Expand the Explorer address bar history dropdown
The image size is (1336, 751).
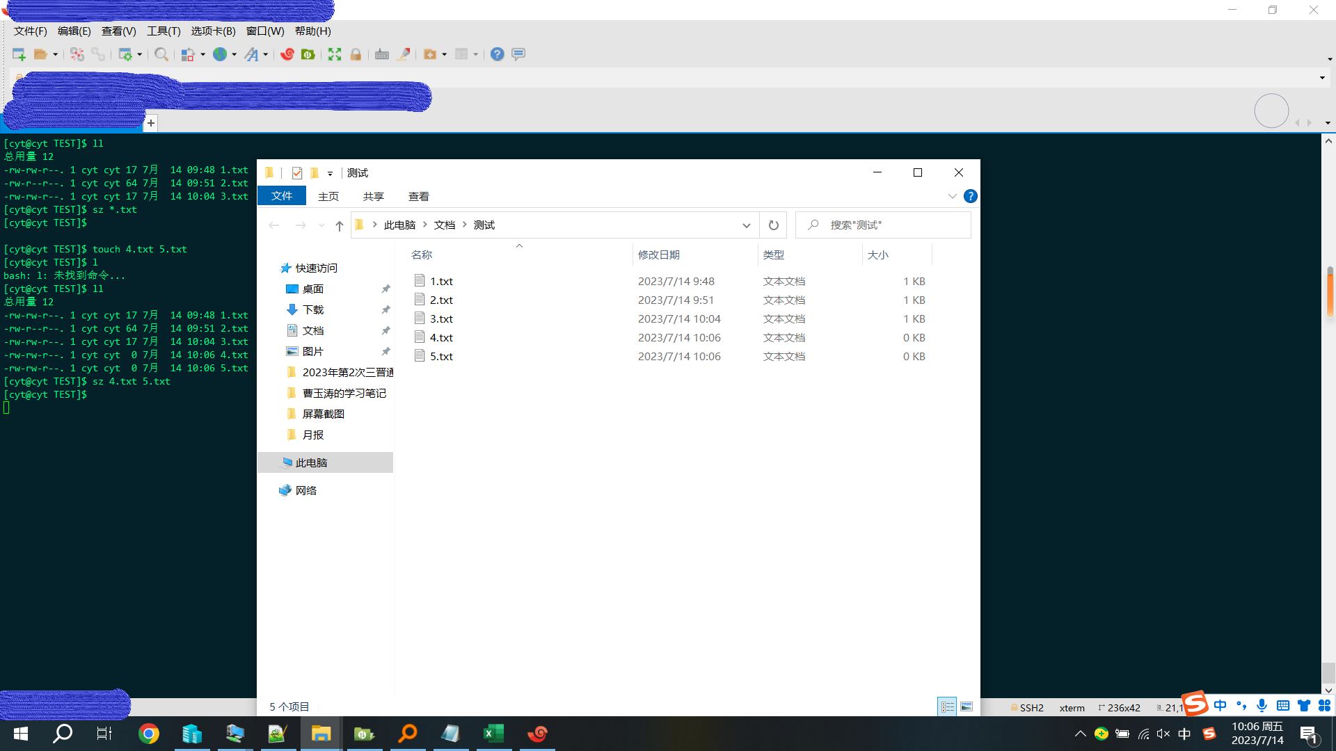tap(746, 225)
